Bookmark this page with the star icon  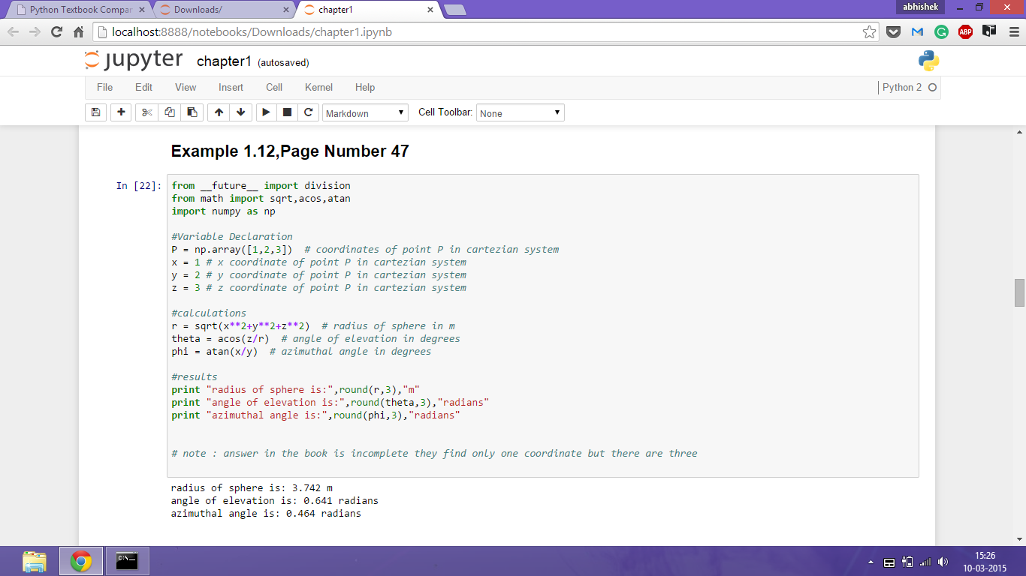(x=869, y=32)
